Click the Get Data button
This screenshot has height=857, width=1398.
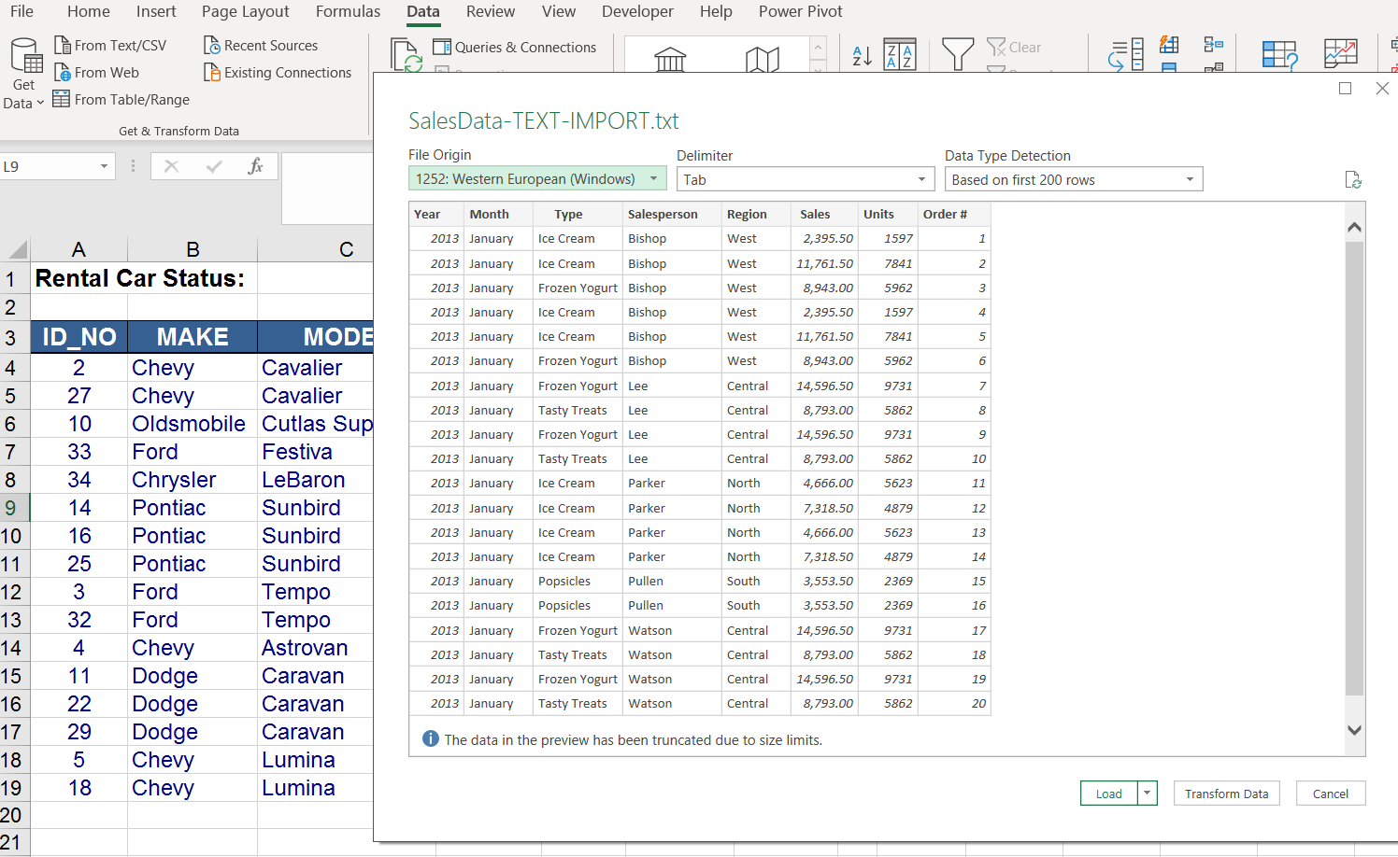24,75
